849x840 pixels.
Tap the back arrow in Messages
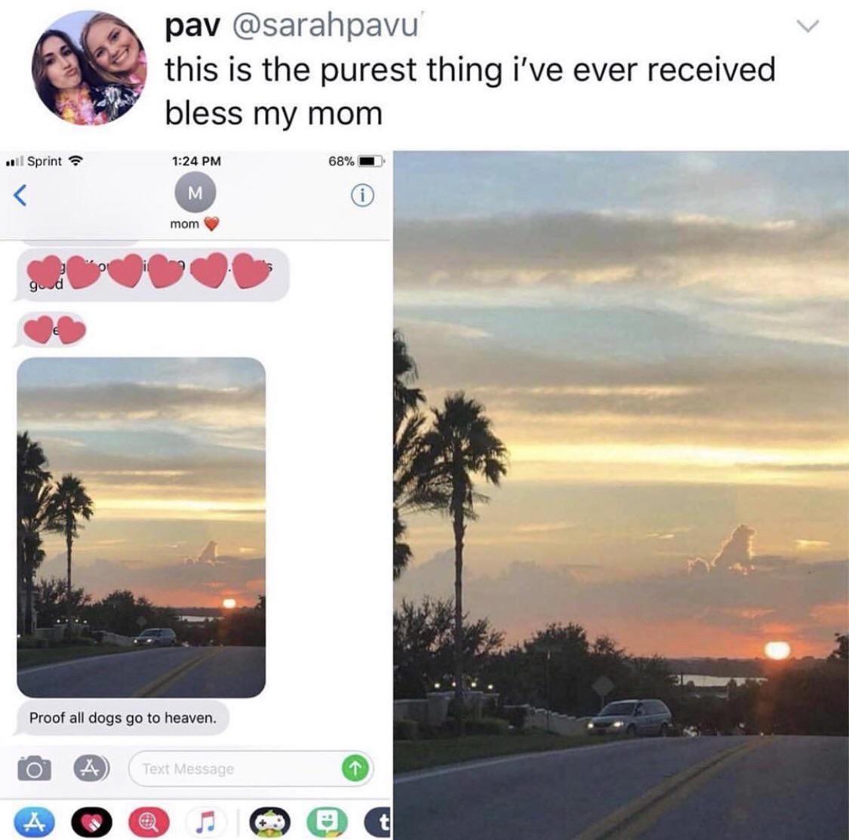tap(20, 195)
